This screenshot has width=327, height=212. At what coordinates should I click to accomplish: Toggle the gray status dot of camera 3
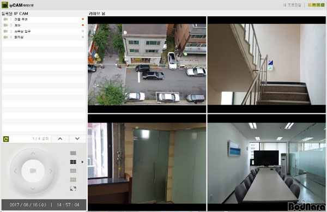pyautogui.click(x=83, y=31)
